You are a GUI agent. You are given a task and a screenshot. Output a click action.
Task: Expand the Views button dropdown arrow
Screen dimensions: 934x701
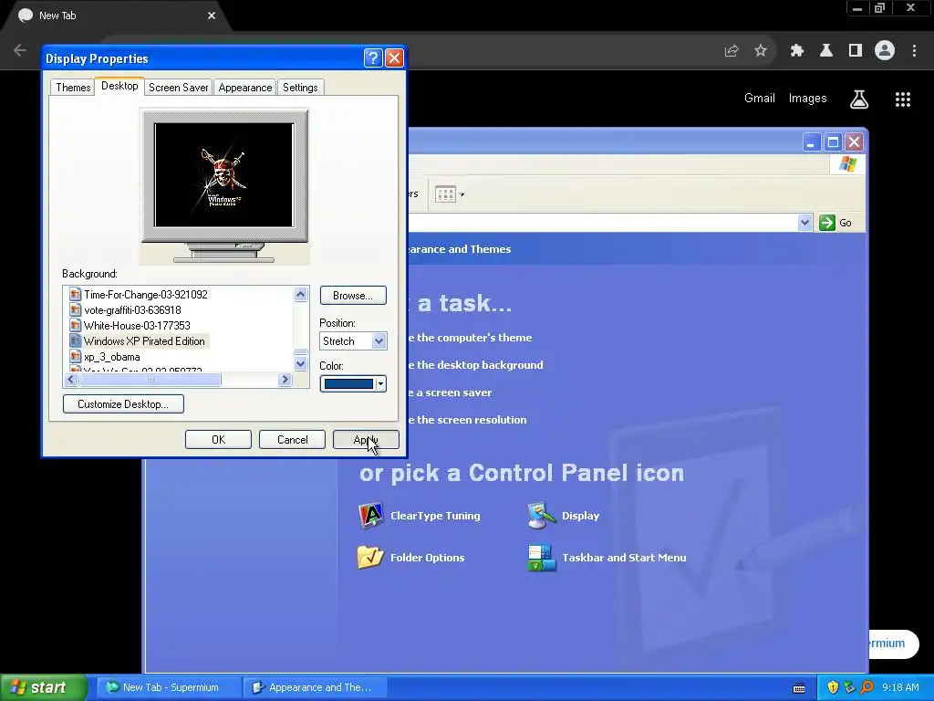[x=462, y=194]
